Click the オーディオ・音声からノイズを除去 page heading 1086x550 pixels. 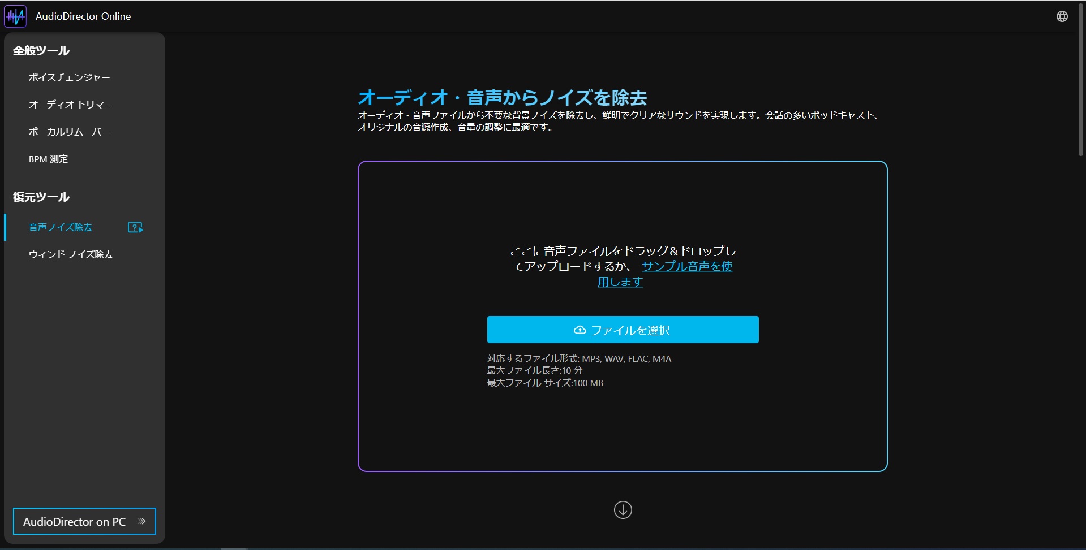pyautogui.click(x=503, y=98)
